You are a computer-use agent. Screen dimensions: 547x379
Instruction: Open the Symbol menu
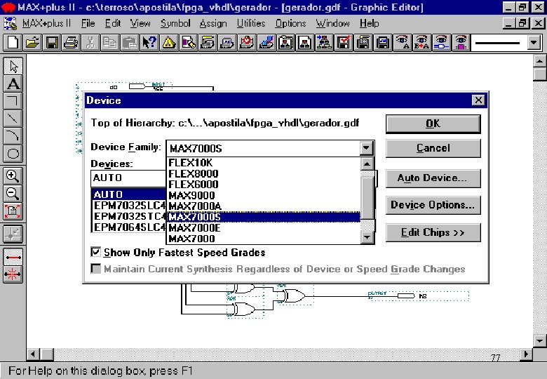[175, 23]
